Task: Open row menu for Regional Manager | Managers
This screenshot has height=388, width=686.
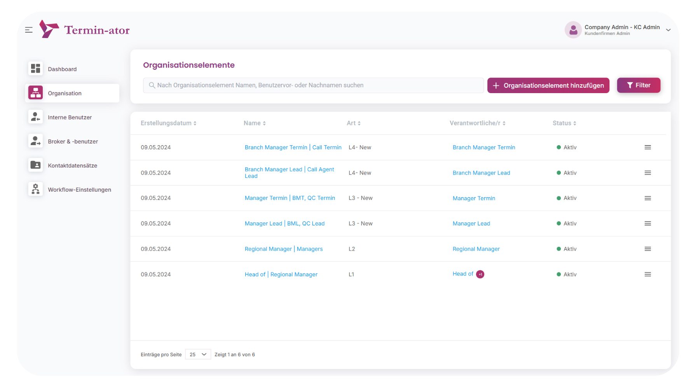Action: click(647, 249)
